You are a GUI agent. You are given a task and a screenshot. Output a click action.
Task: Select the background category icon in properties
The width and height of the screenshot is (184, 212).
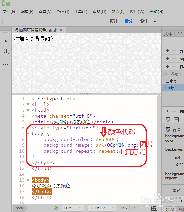pos(168,120)
